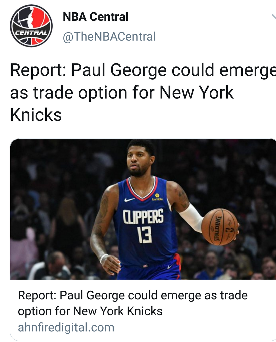Tap the Clippers 13 jersey in photo
This screenshot has height=342, width=276.
pyautogui.click(x=145, y=220)
